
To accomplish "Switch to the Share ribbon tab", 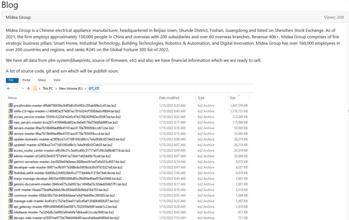I will (x=42, y=80).
